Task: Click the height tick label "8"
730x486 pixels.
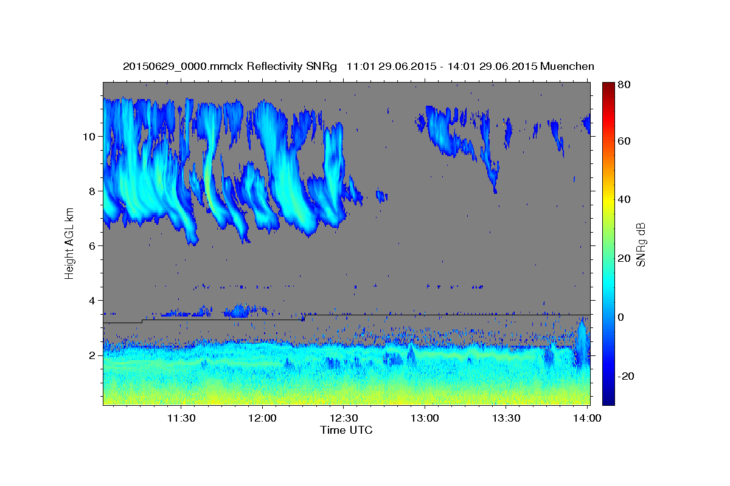Action: coord(92,191)
